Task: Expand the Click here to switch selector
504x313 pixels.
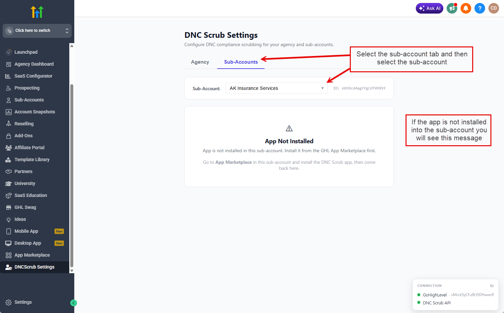Action: coord(37,31)
